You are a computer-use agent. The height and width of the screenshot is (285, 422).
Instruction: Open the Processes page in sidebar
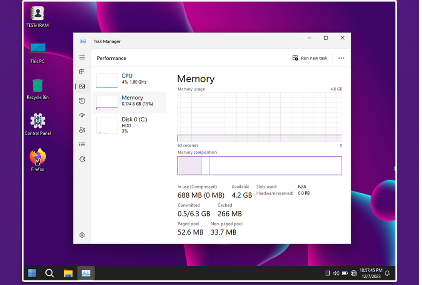[x=82, y=72]
